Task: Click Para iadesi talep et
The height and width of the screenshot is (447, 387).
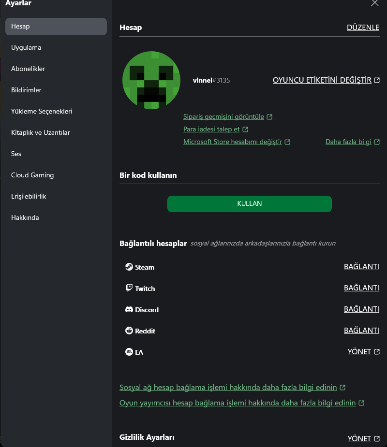Action: coord(211,129)
